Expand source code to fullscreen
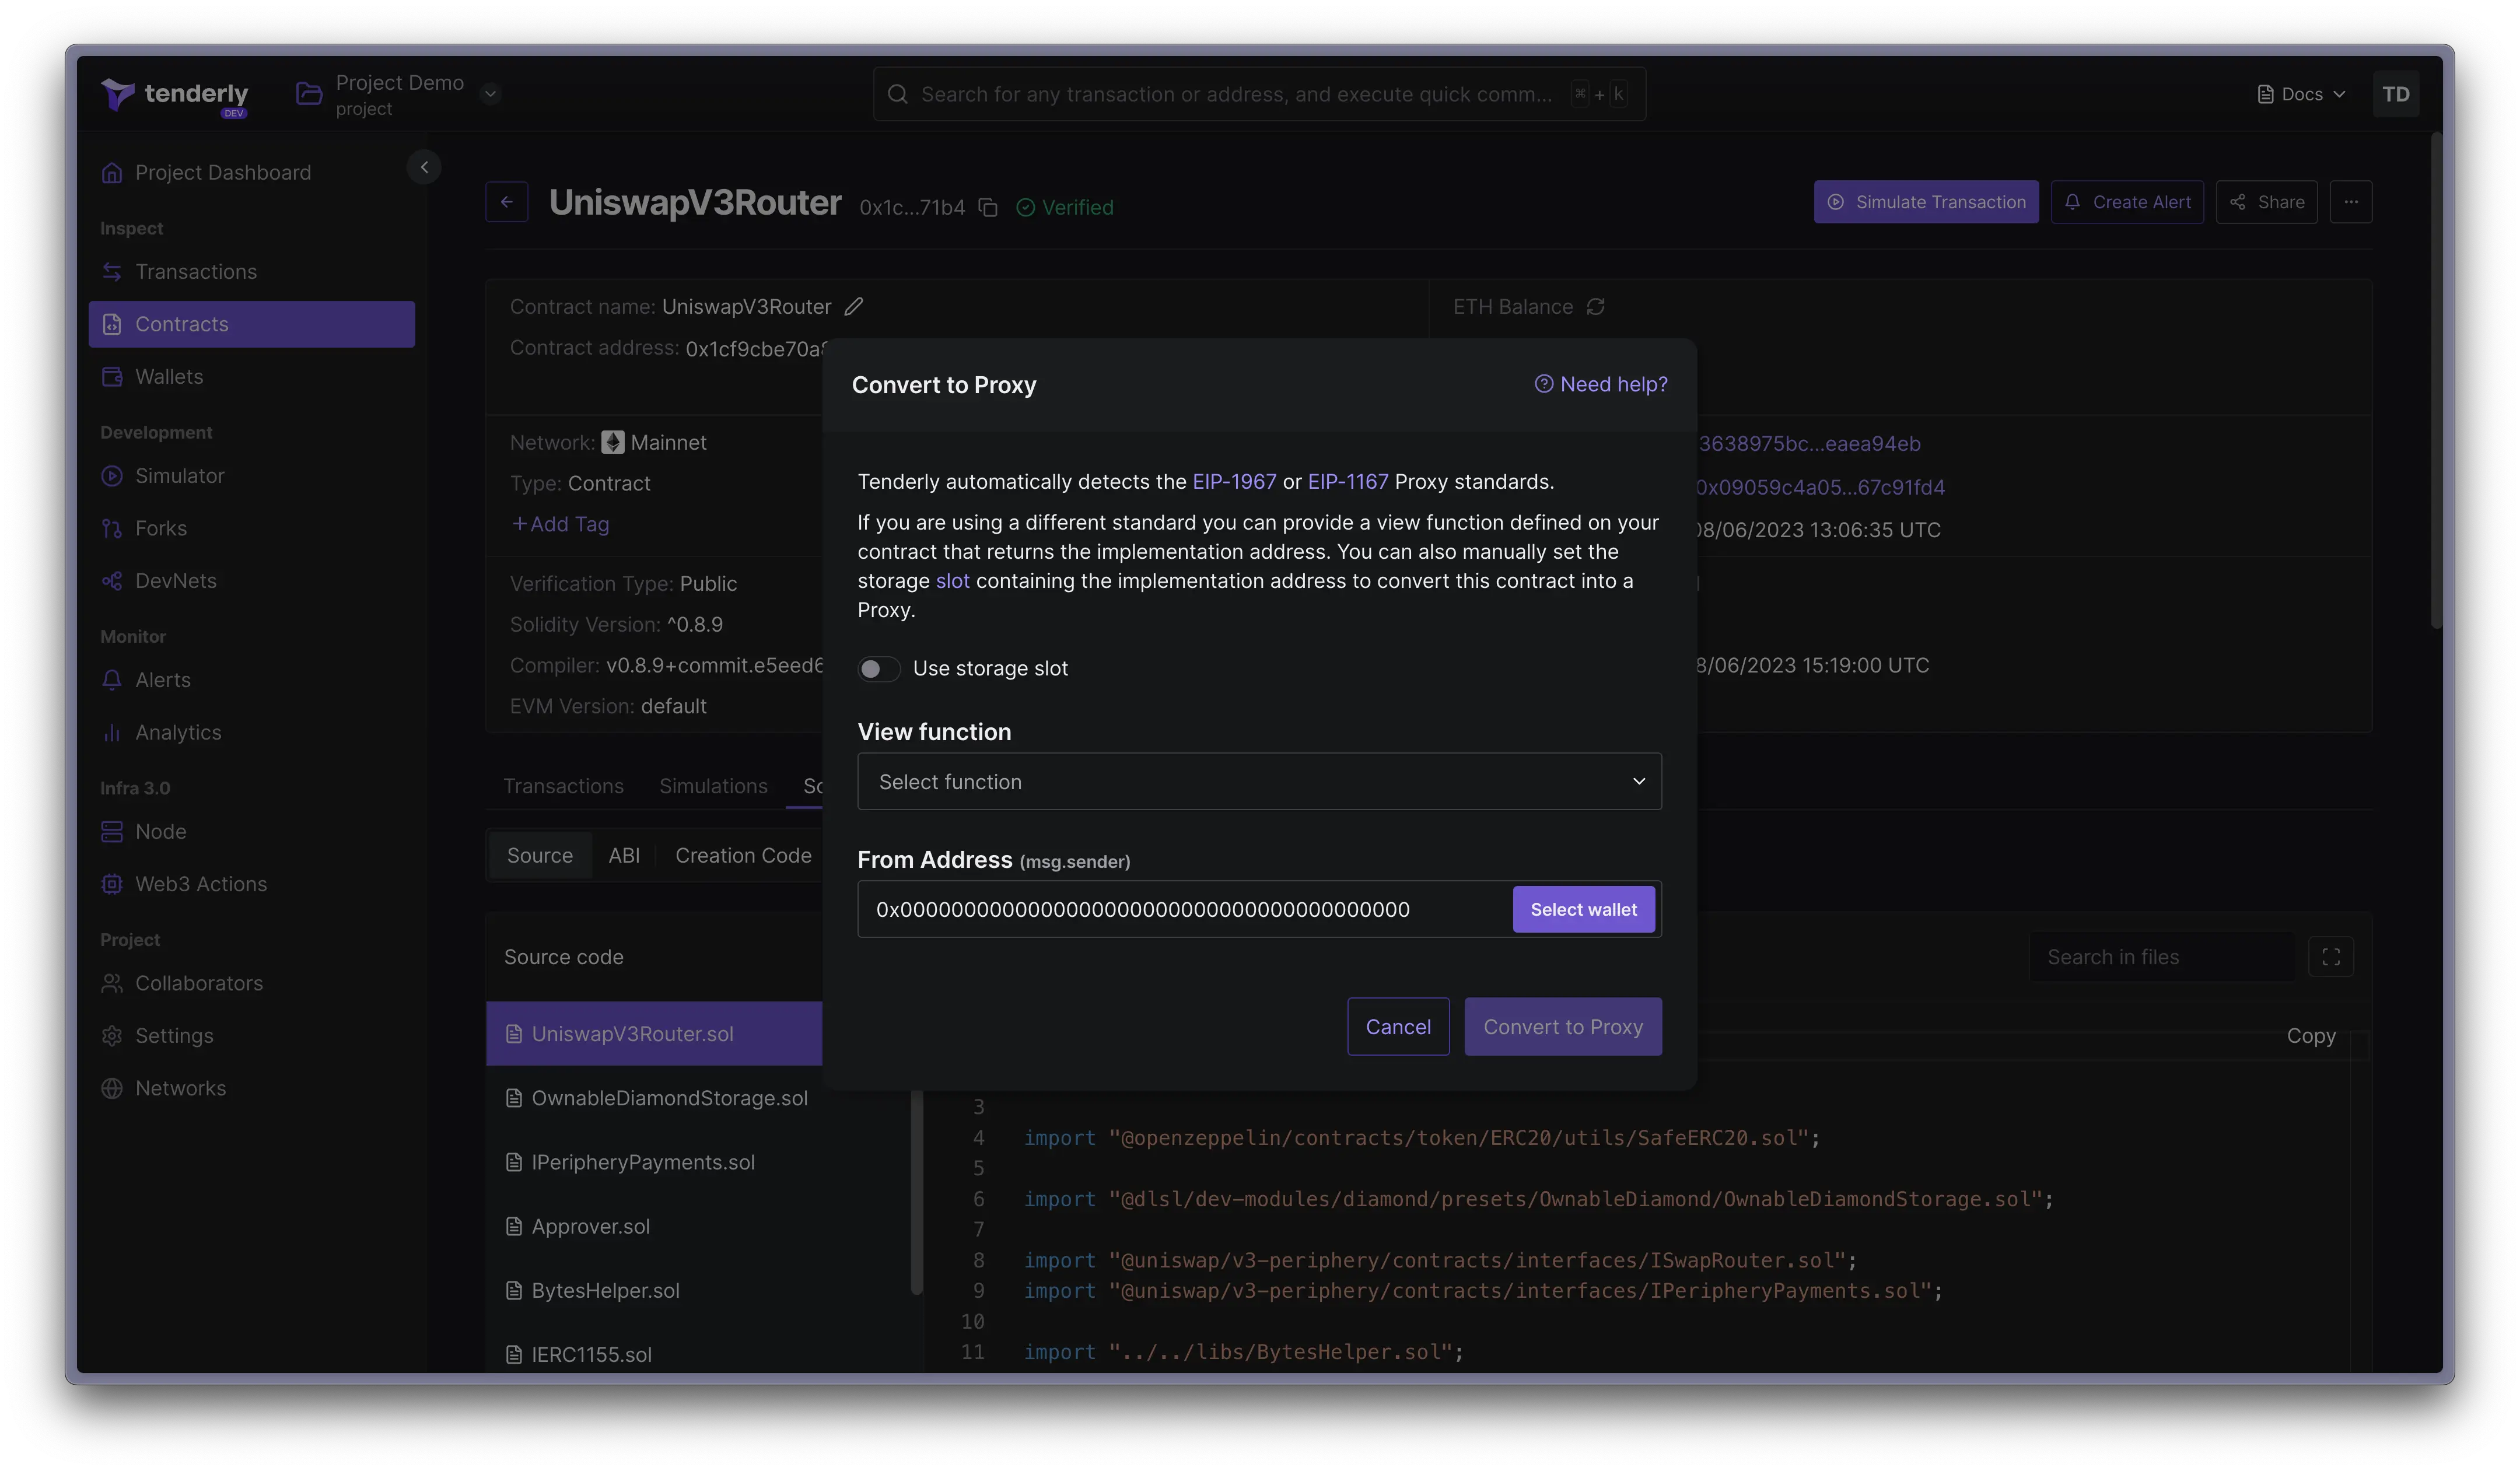 point(2330,957)
